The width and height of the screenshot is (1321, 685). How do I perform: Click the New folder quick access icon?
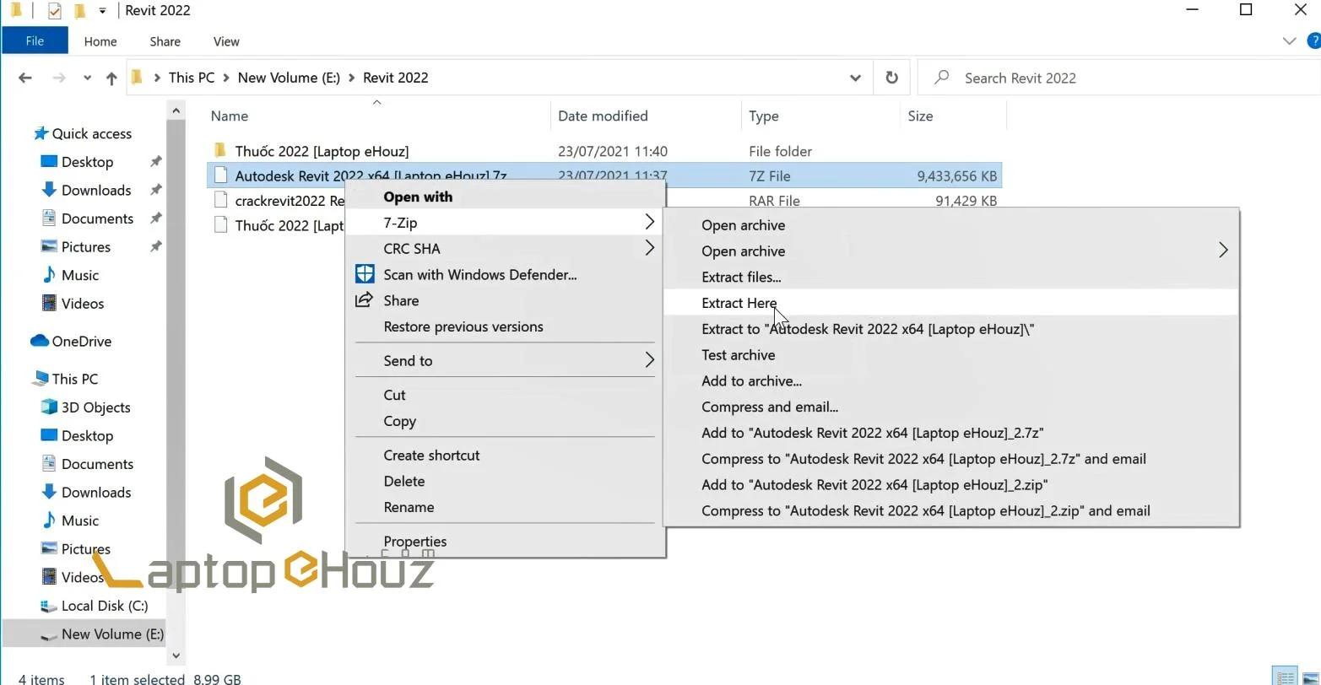tap(80, 11)
